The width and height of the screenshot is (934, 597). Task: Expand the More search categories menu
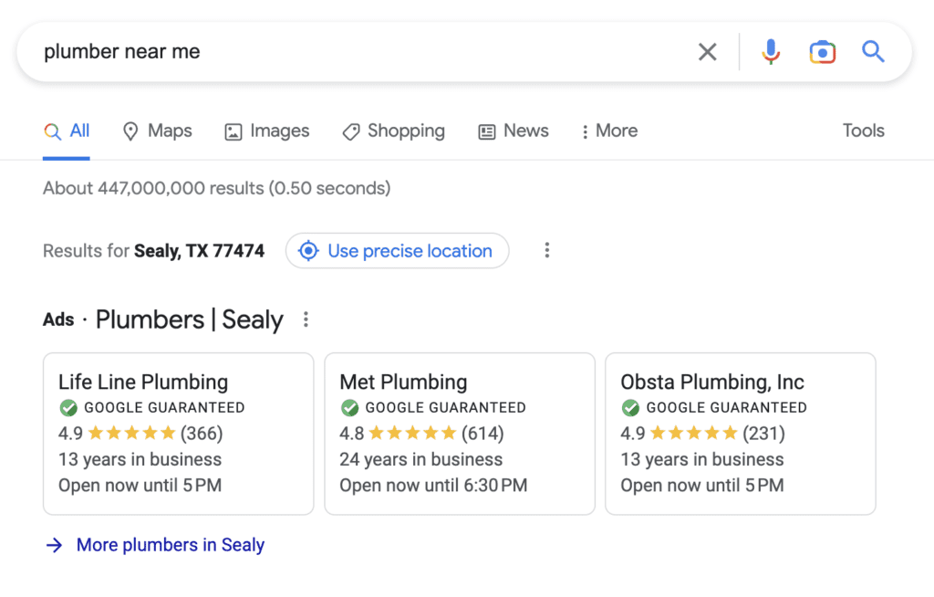609,131
